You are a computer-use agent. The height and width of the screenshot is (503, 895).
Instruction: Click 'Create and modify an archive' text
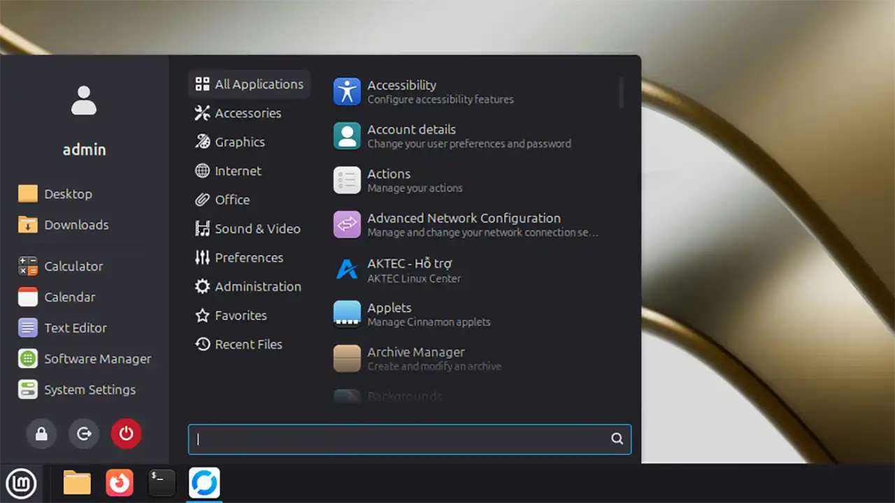(x=434, y=367)
